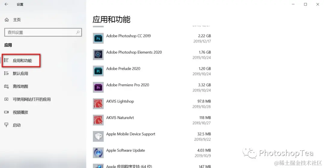324x168 pixels.
Task: Minimize the Settings window
Action: [293, 4]
